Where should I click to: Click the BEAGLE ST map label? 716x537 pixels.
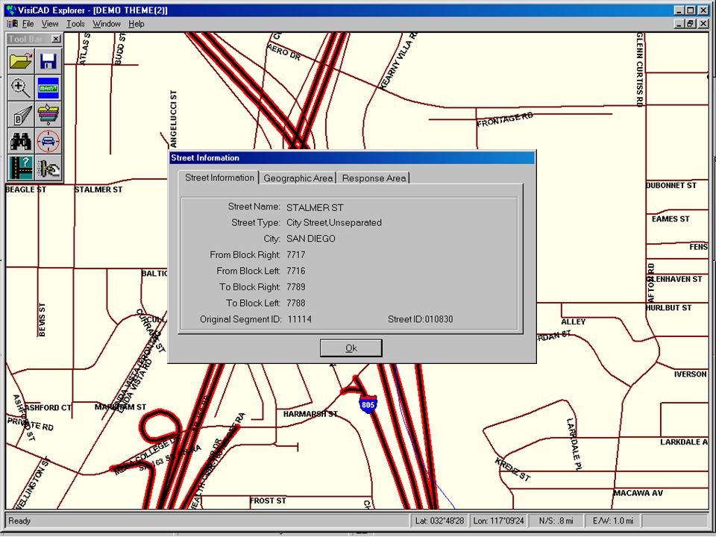point(25,189)
